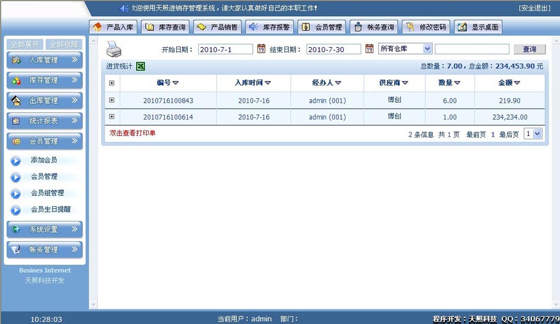Click quantity cell 6.00

pyautogui.click(x=450, y=100)
